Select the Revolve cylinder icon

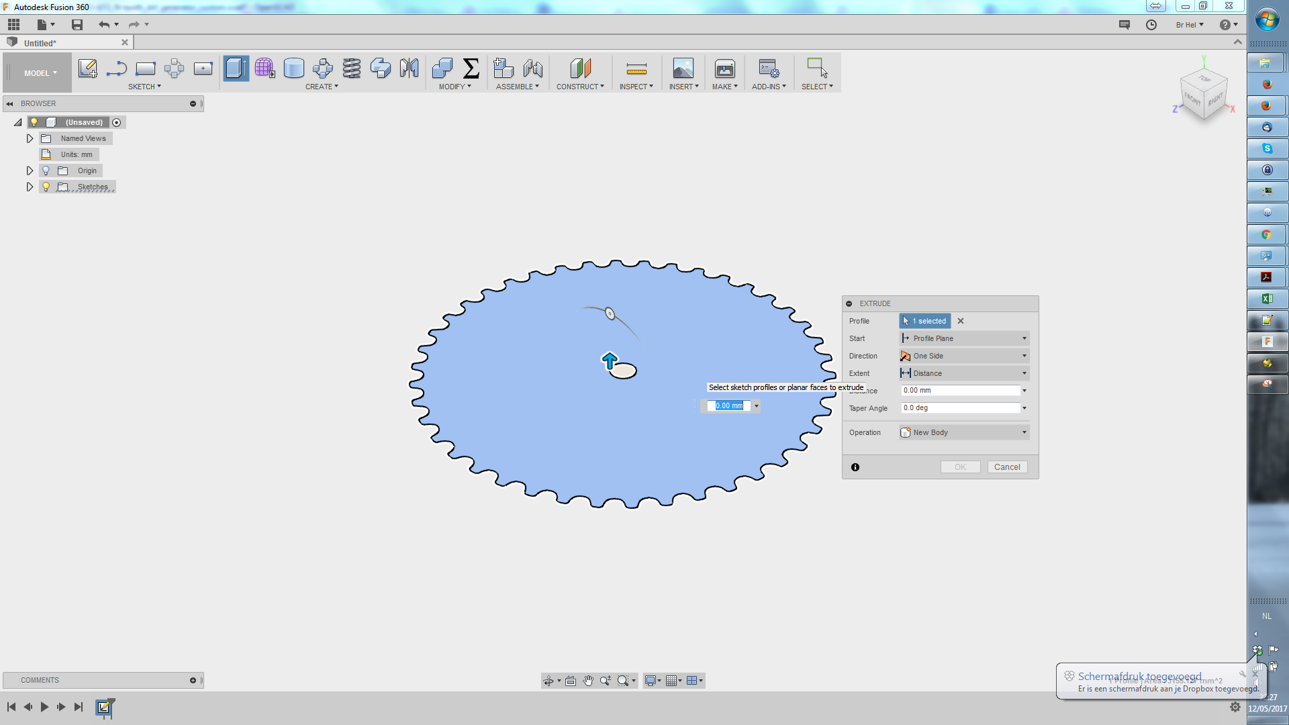[293, 68]
